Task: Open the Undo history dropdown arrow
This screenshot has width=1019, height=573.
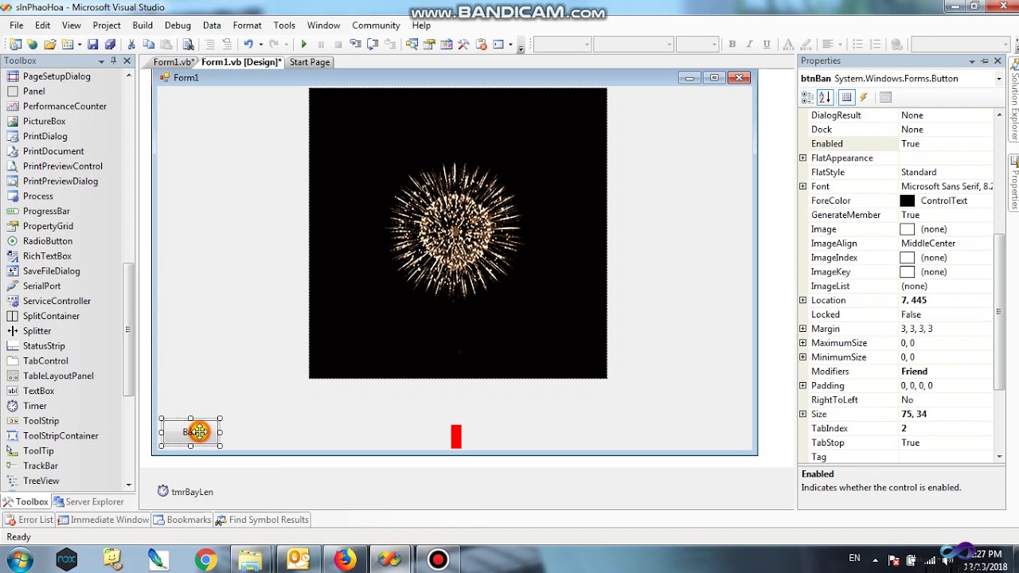Action: coord(260,45)
